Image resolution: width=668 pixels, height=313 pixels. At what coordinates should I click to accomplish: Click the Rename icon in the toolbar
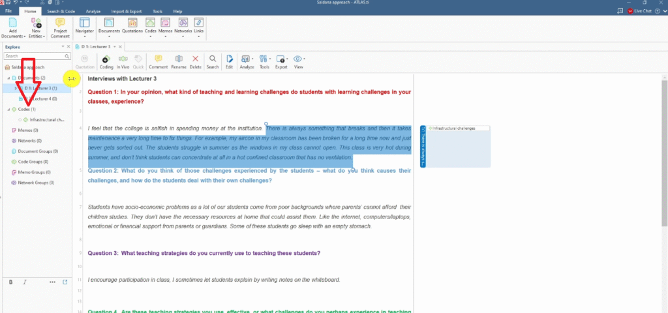point(178,61)
